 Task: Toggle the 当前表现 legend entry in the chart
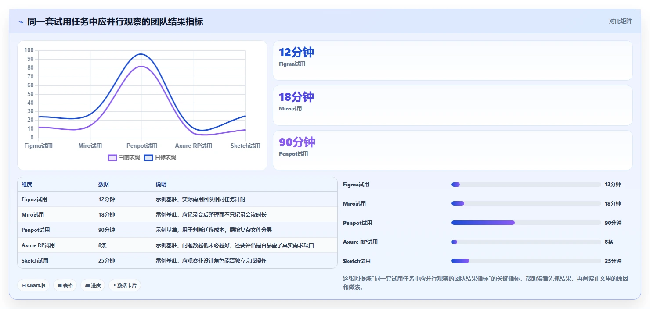point(124,157)
